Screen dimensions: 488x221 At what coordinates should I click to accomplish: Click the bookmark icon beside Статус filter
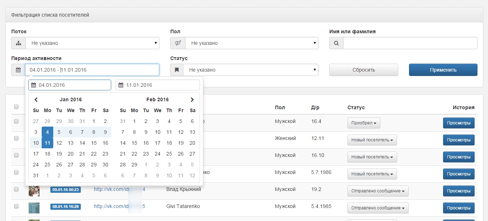coord(177,70)
